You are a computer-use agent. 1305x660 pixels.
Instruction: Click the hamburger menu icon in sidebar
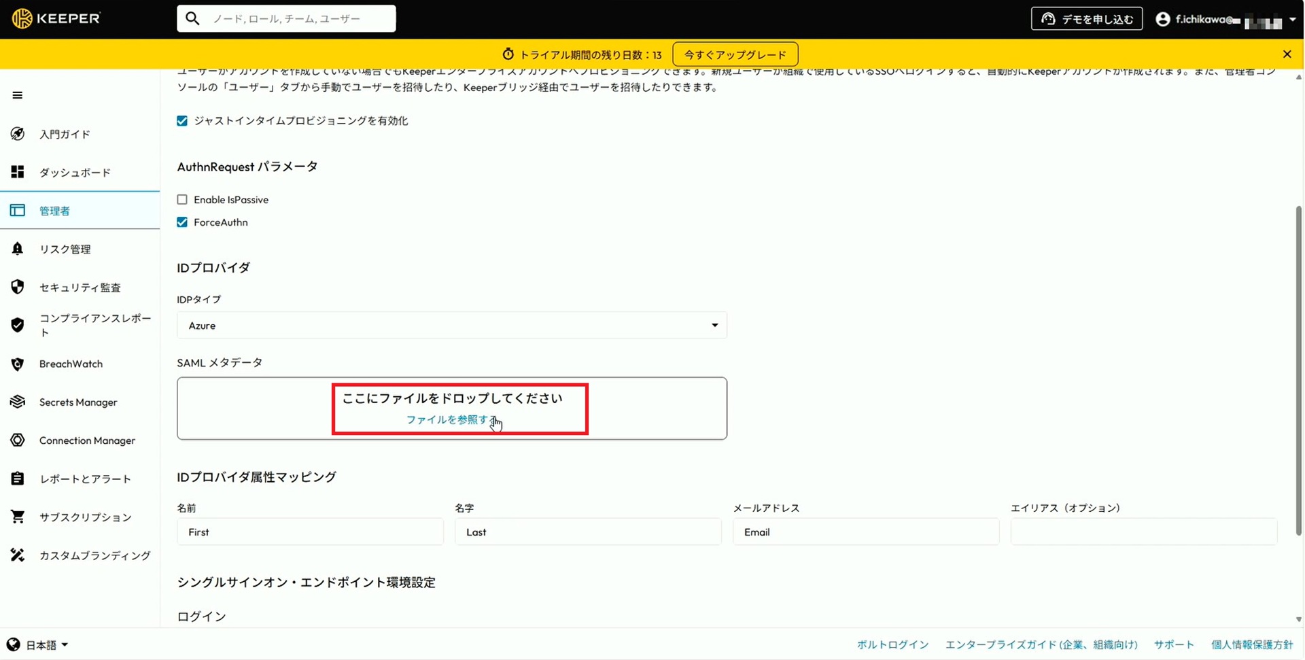click(x=18, y=95)
